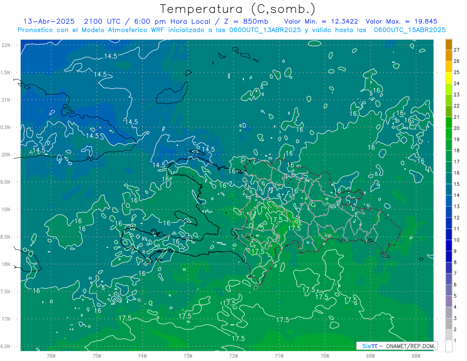The width and height of the screenshot is (467, 361).
Task: Click the "18N" latitude axis label
Action: (x=6, y=264)
